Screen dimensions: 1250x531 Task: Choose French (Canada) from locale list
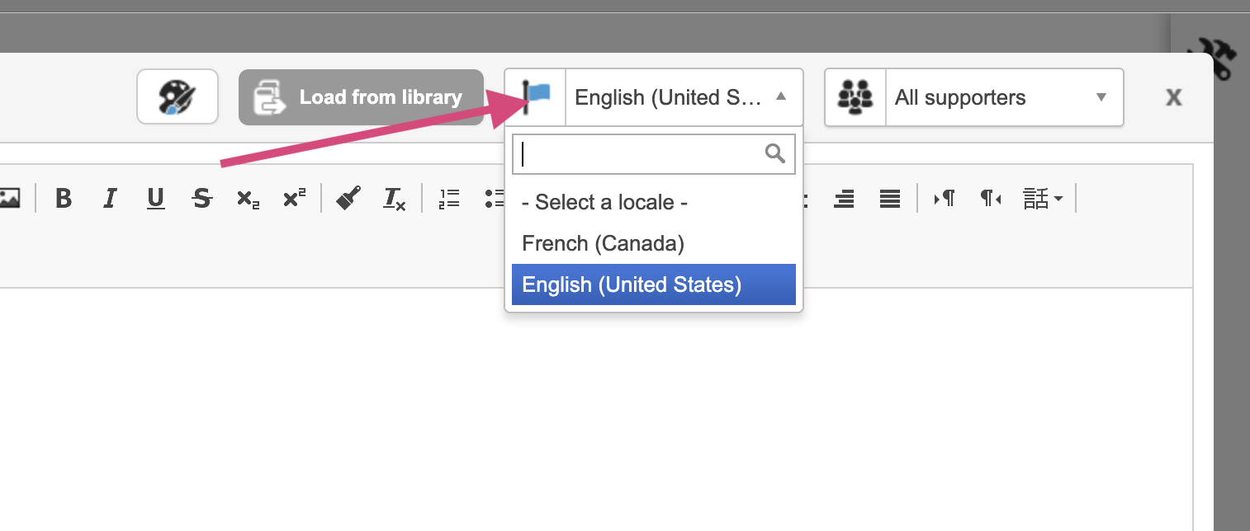click(x=604, y=243)
